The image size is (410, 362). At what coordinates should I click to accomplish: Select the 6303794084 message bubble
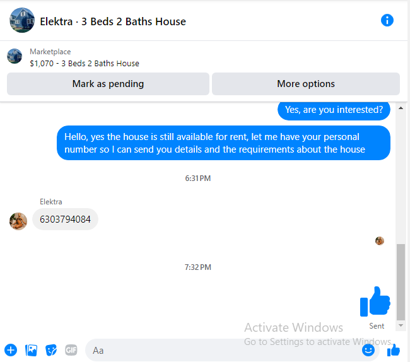(x=65, y=219)
